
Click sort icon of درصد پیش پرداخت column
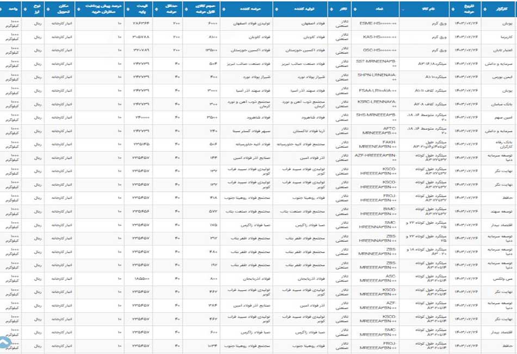(x=78, y=9)
